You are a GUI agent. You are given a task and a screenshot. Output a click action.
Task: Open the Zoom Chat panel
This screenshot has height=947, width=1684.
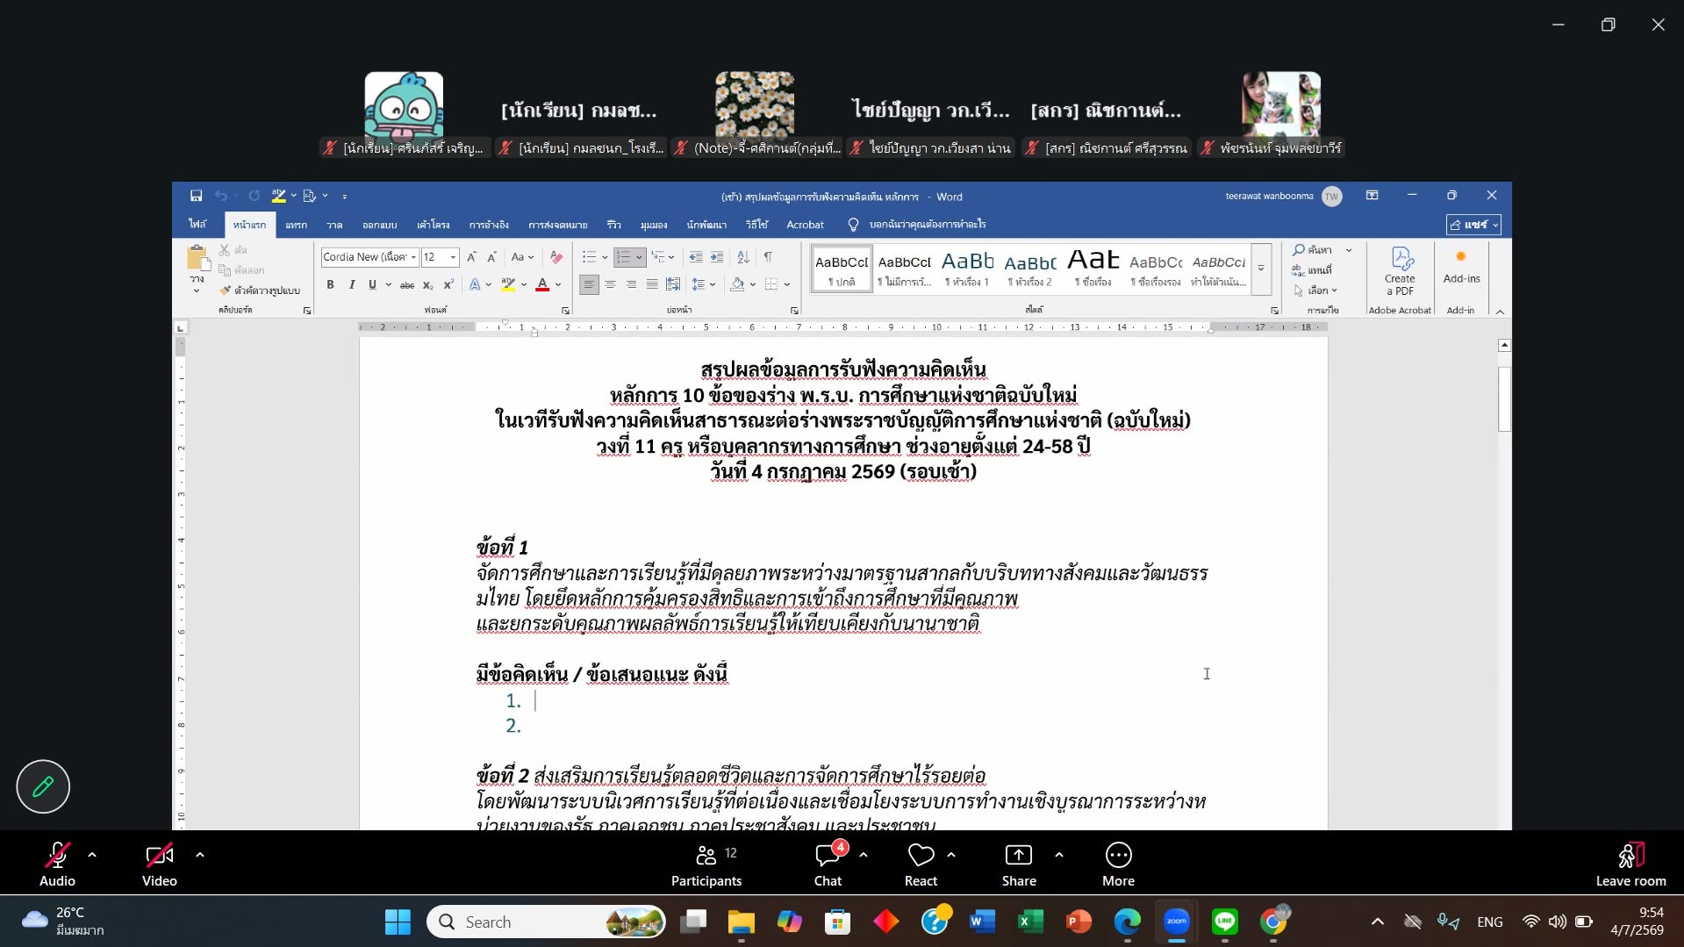828,864
